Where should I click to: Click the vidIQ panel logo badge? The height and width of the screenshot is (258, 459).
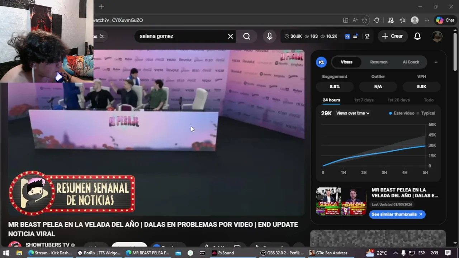coord(321,62)
